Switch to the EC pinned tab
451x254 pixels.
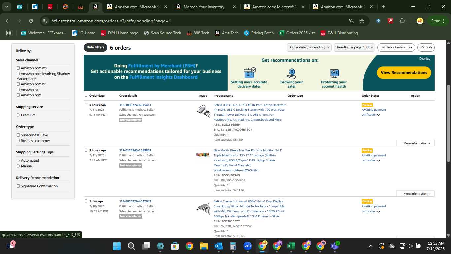[x=20, y=7]
